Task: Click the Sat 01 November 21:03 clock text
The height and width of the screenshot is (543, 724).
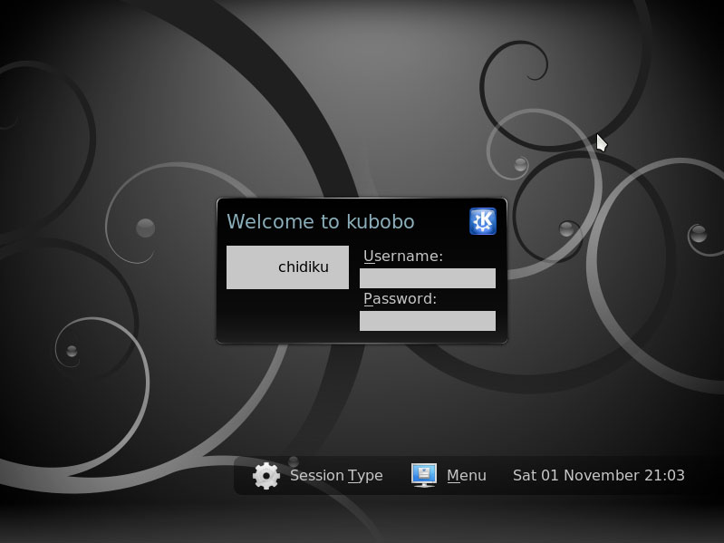Action: [x=598, y=475]
